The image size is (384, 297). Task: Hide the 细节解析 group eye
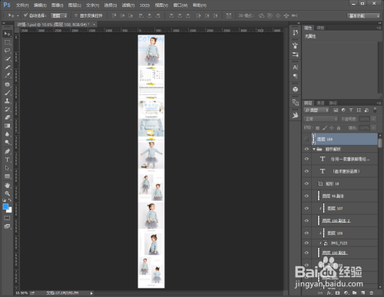pos(306,149)
